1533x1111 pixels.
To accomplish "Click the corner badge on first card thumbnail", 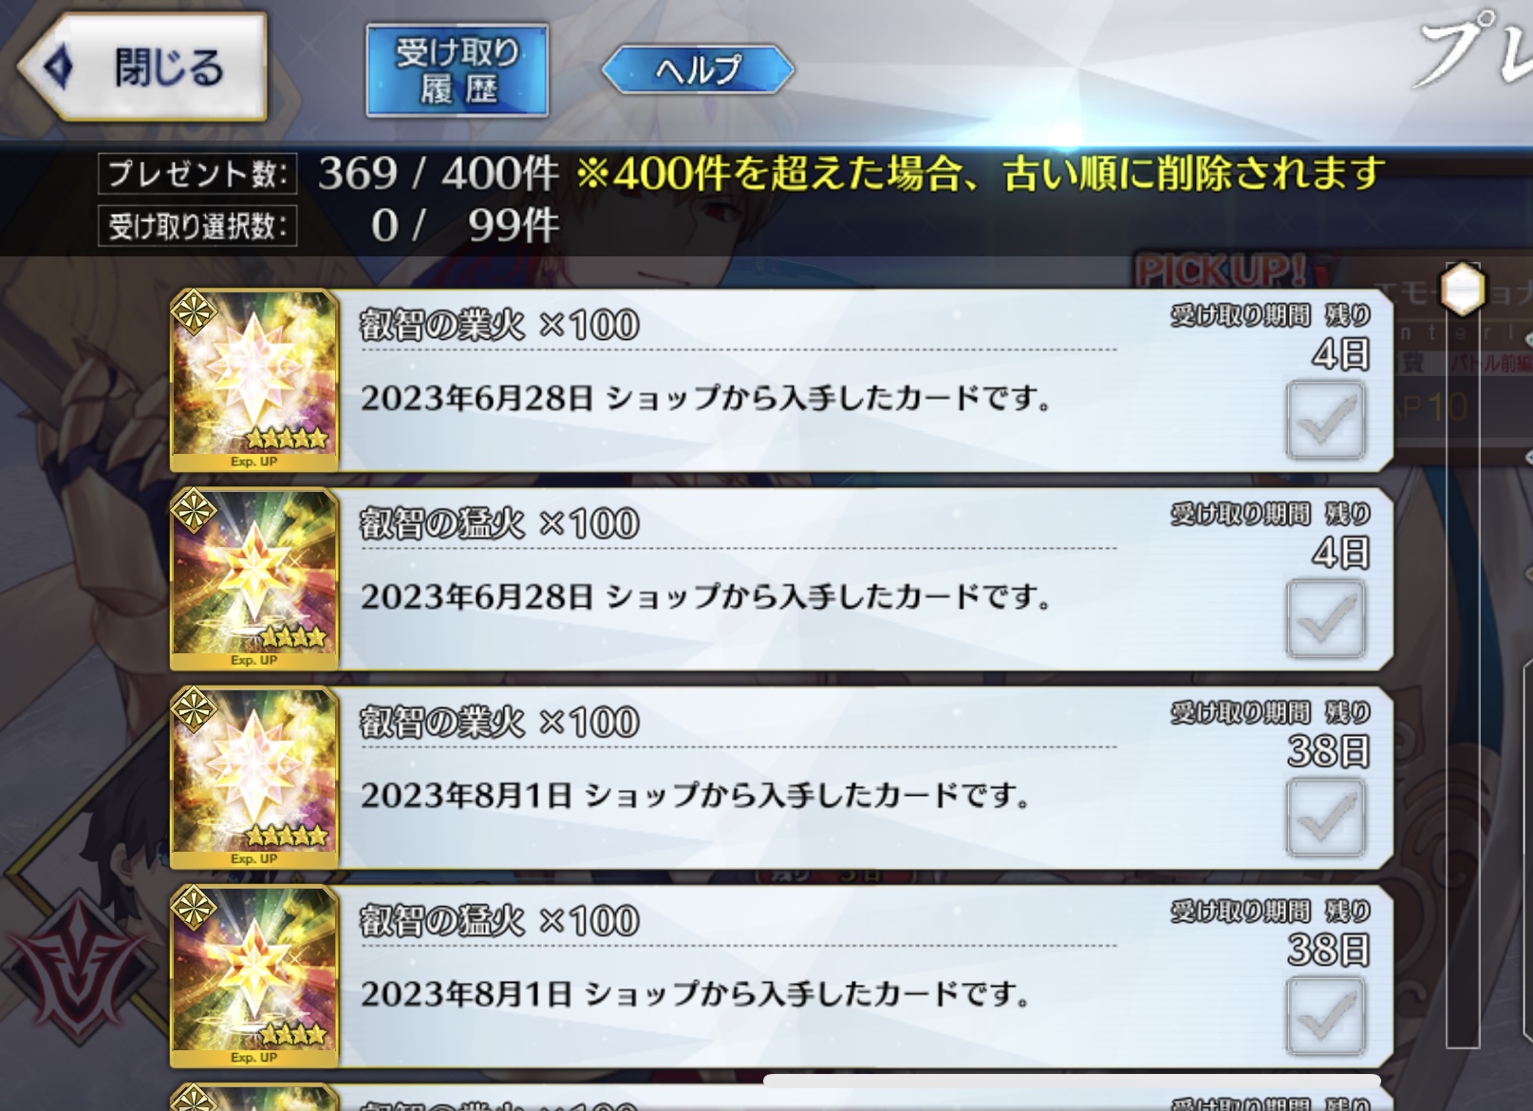I will (x=194, y=312).
